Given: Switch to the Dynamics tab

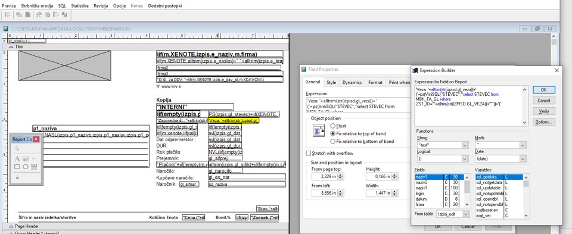Looking at the screenshot, I should pyautogui.click(x=352, y=83).
